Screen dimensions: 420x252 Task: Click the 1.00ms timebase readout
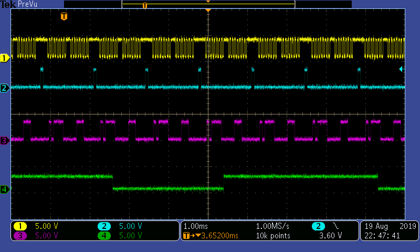195,226
